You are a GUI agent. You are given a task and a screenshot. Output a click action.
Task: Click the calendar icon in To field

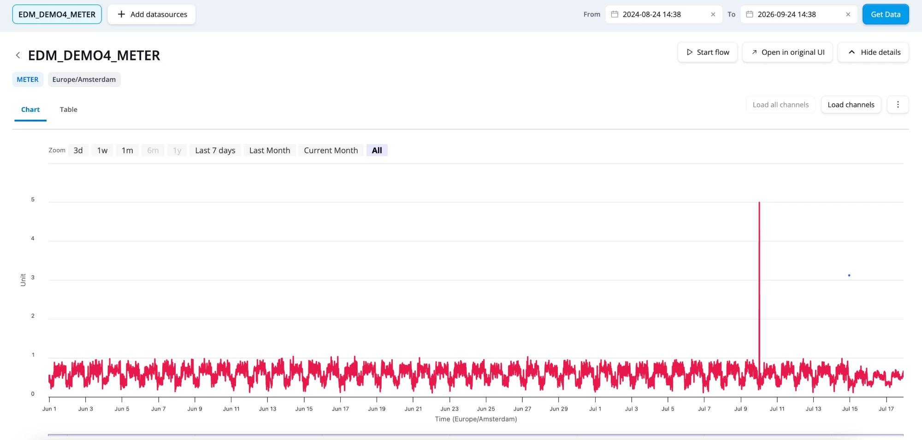750,14
